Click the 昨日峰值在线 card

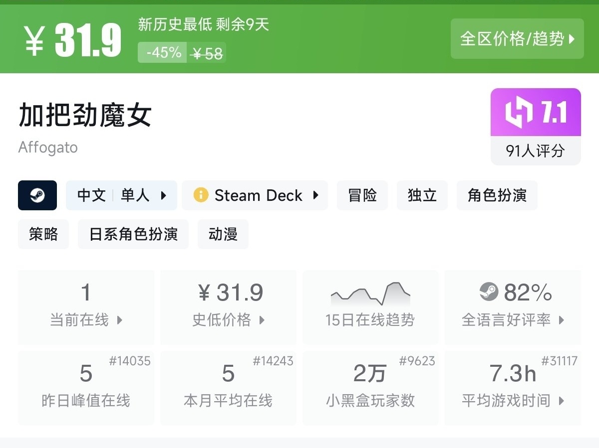tap(86, 388)
